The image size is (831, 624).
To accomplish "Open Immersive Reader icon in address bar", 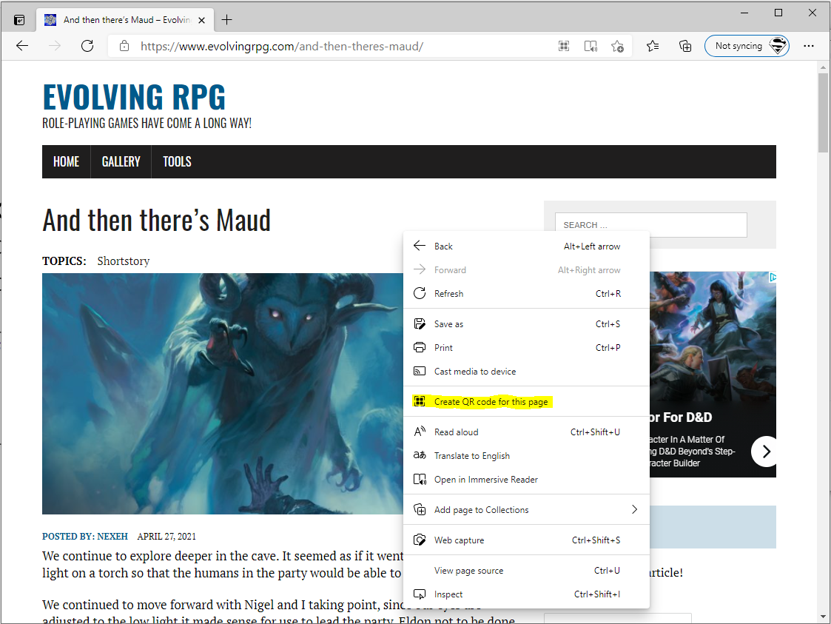I will (x=591, y=46).
